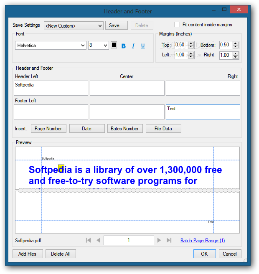Focus the Header Center text field
This screenshot has height=274, width=259.
pos(127,88)
